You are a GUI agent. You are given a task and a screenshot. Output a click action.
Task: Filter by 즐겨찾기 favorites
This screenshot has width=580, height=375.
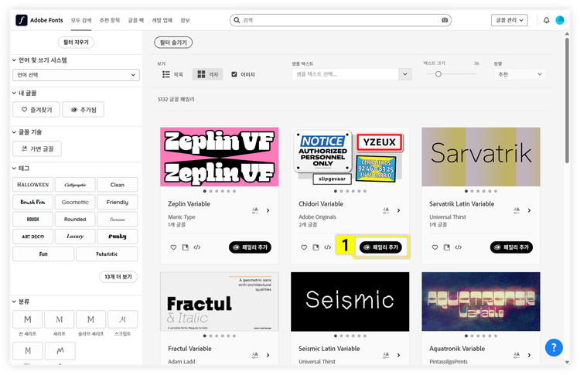coord(36,110)
